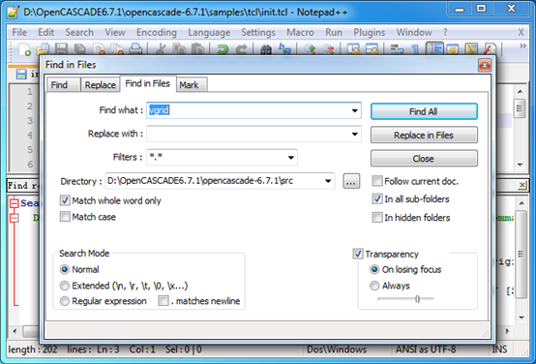This screenshot has width=536, height=364.
Task: Click the Save file toolbar icon
Action: click(61, 49)
